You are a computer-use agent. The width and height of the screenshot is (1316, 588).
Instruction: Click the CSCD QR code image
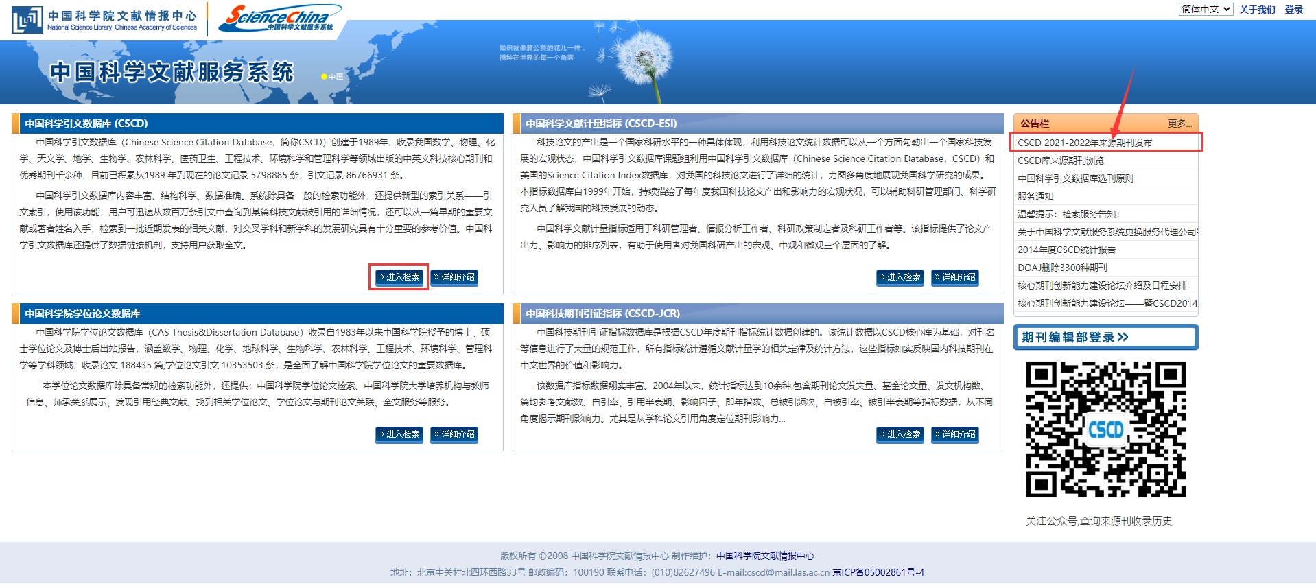pyautogui.click(x=1105, y=430)
